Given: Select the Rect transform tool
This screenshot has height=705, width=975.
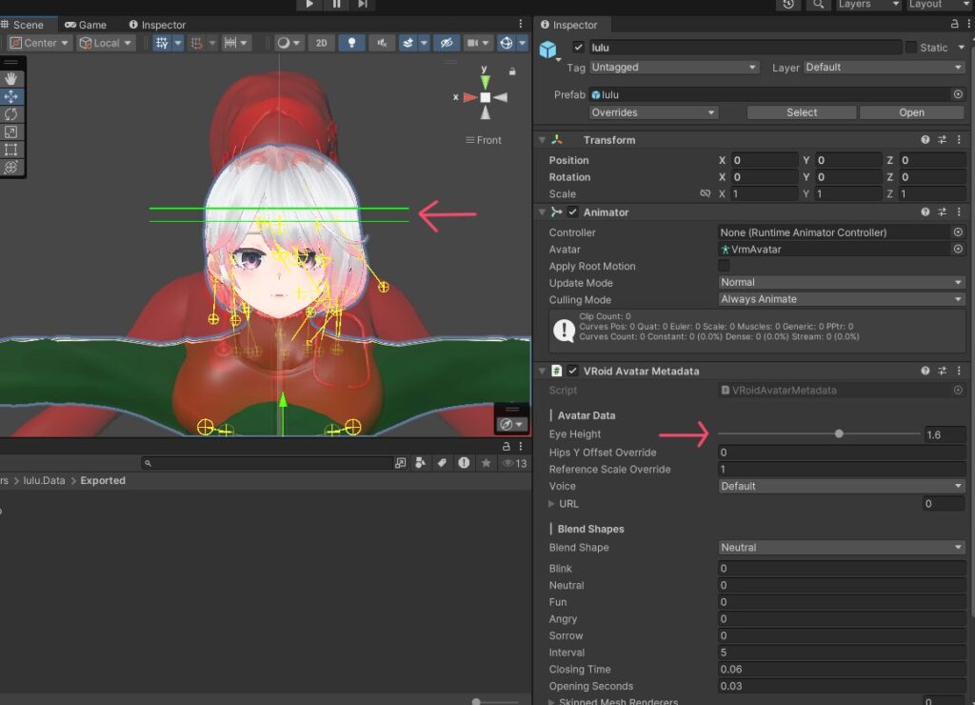Looking at the screenshot, I should pos(11,150).
